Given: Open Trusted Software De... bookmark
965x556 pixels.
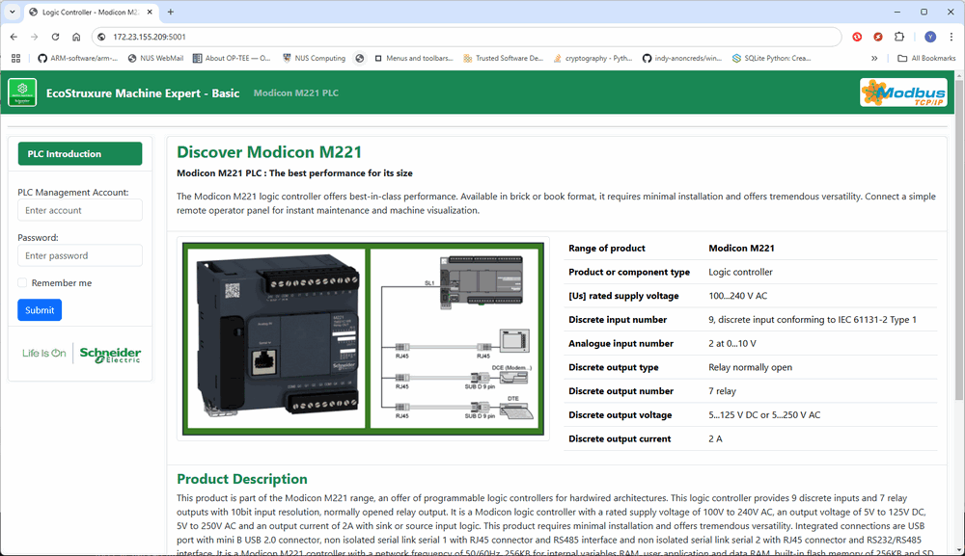Looking at the screenshot, I should coord(503,59).
